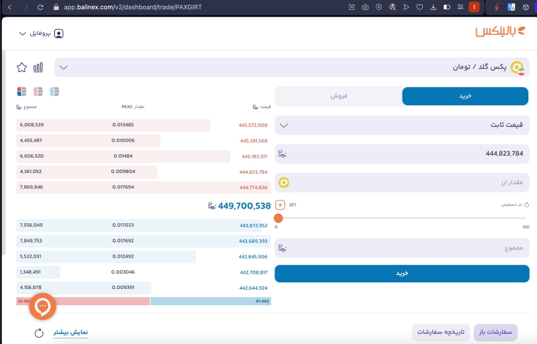Show only buy orders in order book

[x=54, y=91]
